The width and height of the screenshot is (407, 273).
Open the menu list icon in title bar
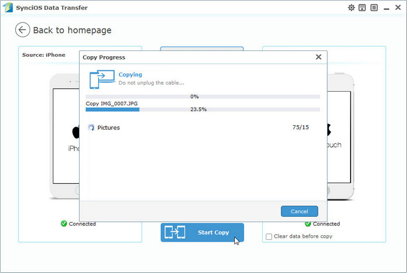click(374, 8)
